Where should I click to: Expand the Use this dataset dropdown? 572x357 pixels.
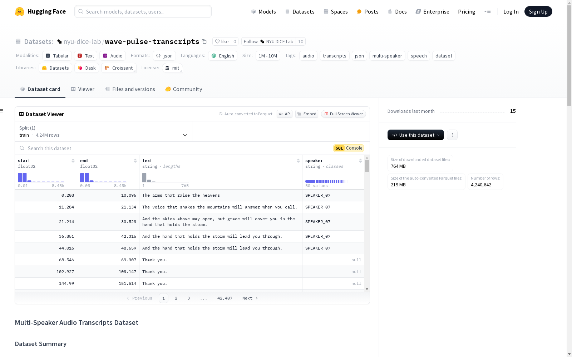click(416, 135)
